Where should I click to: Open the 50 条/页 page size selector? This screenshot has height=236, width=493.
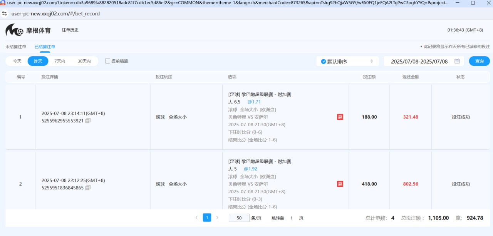click(x=239, y=218)
